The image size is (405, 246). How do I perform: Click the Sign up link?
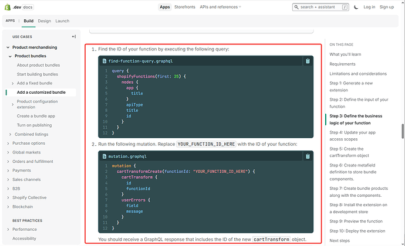click(387, 7)
